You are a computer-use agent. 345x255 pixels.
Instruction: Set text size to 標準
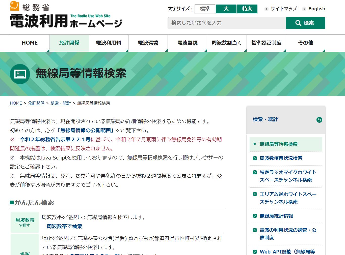pos(205,9)
